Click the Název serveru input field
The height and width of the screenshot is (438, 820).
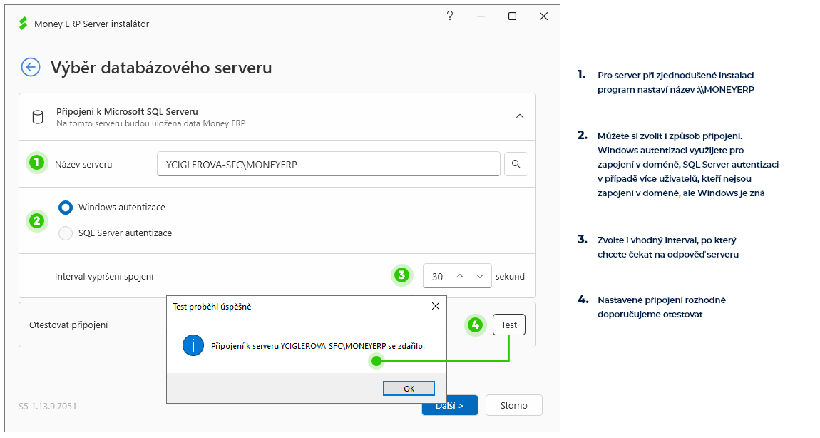pyautogui.click(x=329, y=164)
